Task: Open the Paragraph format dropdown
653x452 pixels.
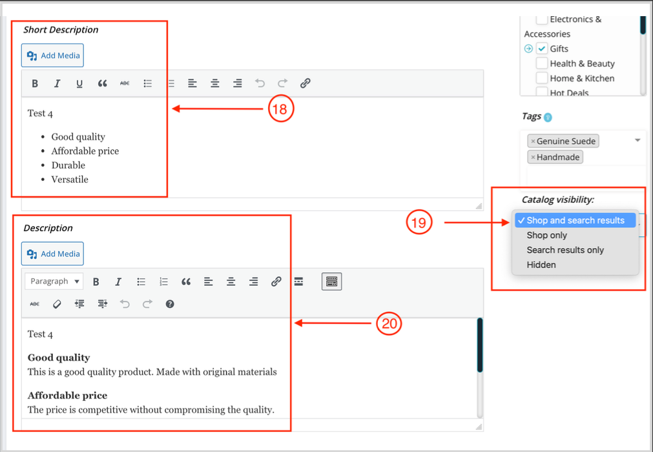Action: pos(55,282)
